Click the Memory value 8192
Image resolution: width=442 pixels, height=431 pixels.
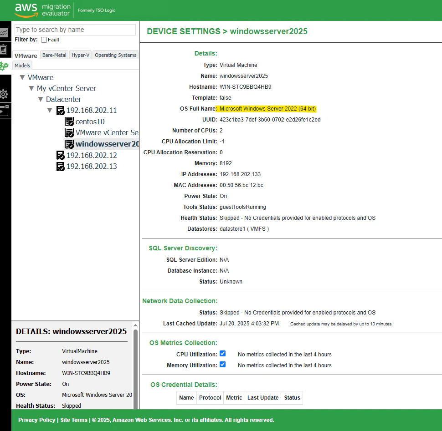pyautogui.click(x=226, y=163)
